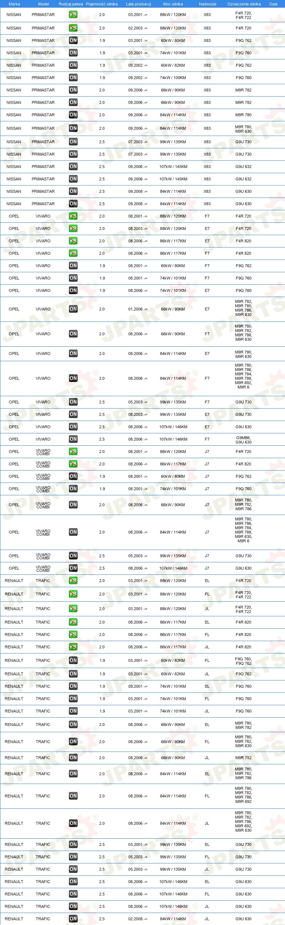Click PB fuel icon in Nissan 02.2003 row

click(x=73, y=28)
